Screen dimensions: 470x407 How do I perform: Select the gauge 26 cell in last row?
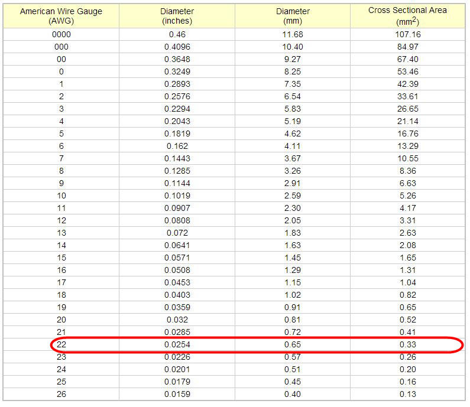(x=61, y=394)
